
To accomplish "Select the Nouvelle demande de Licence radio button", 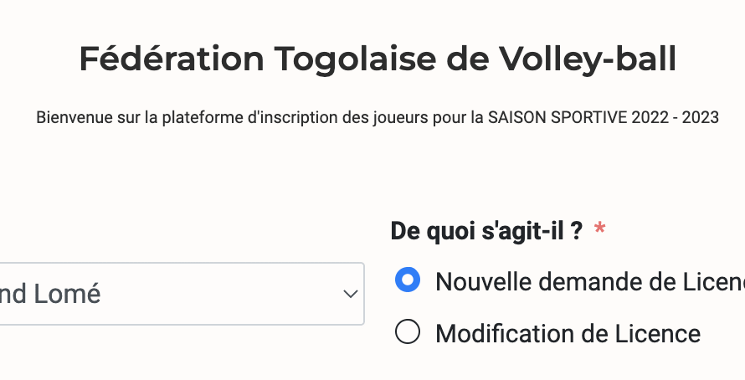I will [407, 281].
